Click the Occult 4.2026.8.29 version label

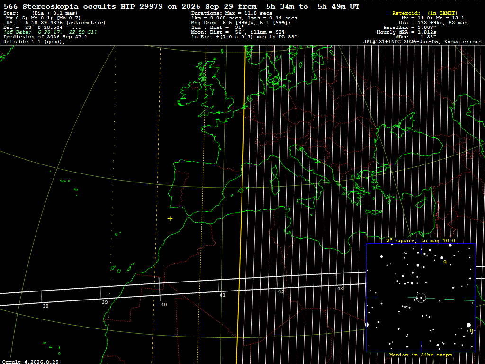point(30,362)
